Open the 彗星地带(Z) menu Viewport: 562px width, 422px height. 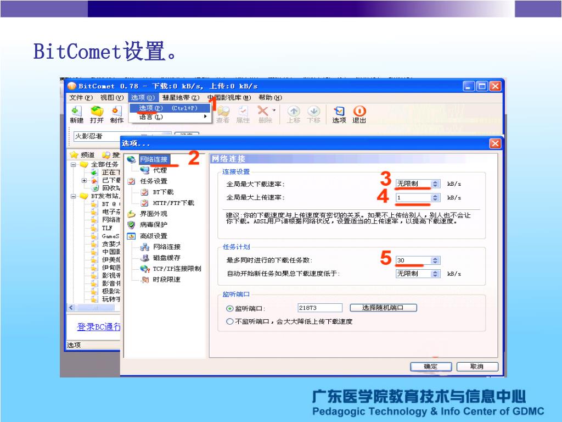[181, 98]
